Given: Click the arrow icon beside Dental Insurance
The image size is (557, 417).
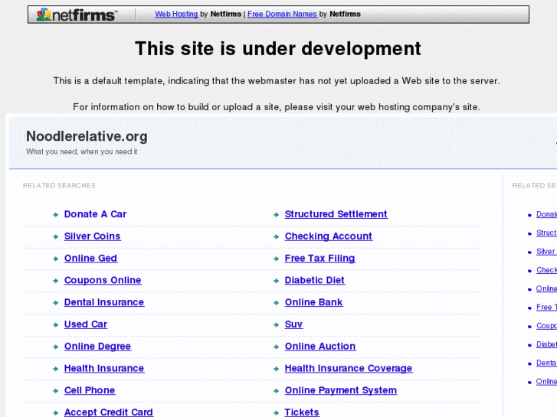Looking at the screenshot, I should point(55,303).
